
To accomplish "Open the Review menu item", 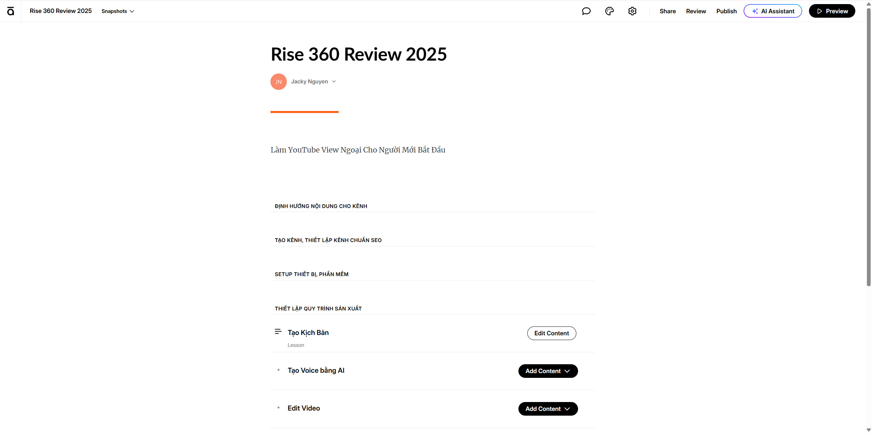I will pyautogui.click(x=696, y=11).
